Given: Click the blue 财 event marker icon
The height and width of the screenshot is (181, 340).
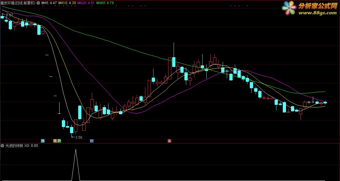Looking at the screenshot, I should 92,141.
